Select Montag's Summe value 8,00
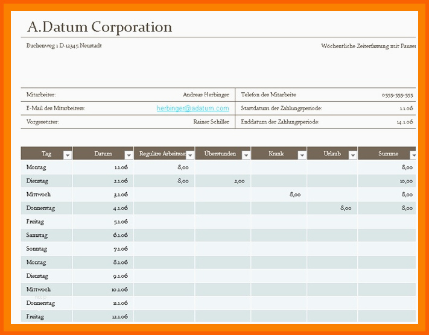429x335 pixels. (x=407, y=167)
